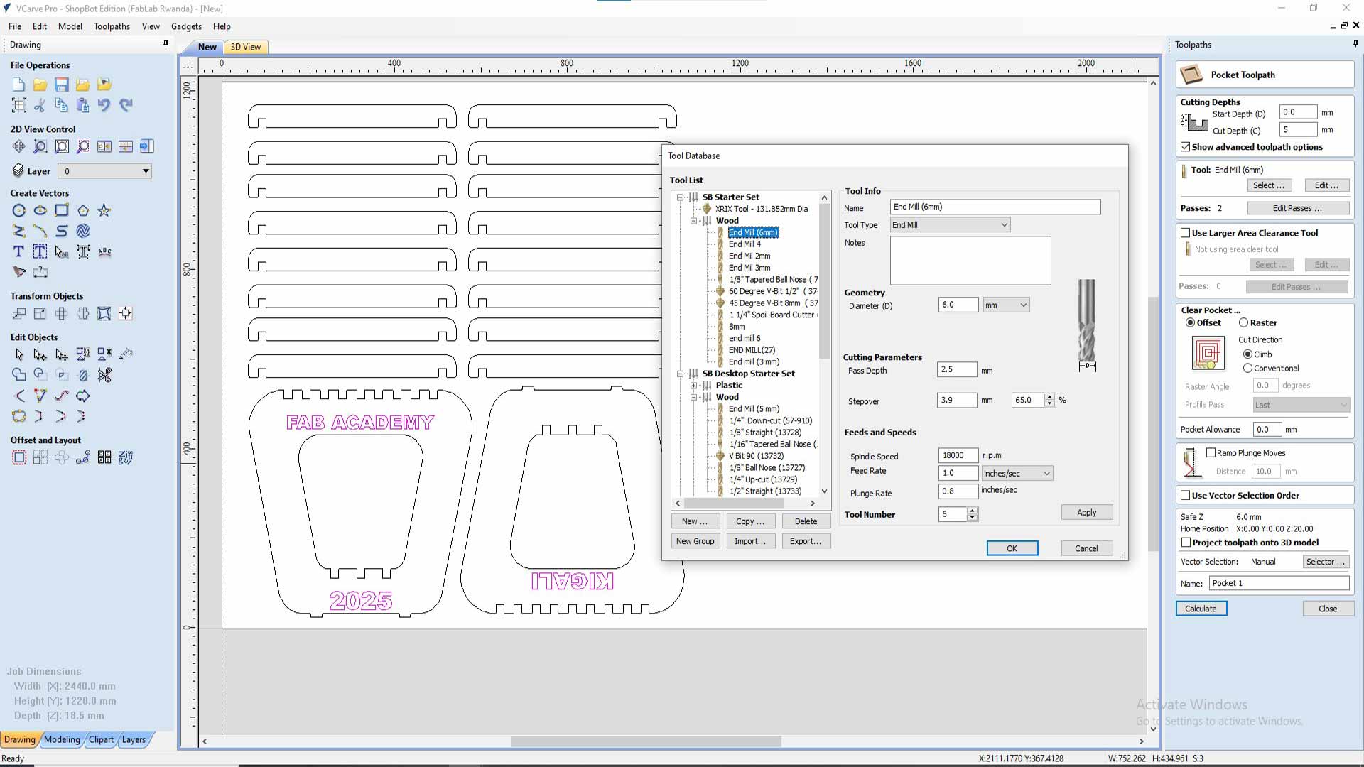
Task: Click the Import... button
Action: tap(750, 541)
